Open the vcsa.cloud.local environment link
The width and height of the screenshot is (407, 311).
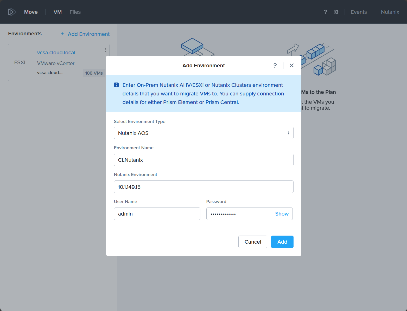[56, 53]
